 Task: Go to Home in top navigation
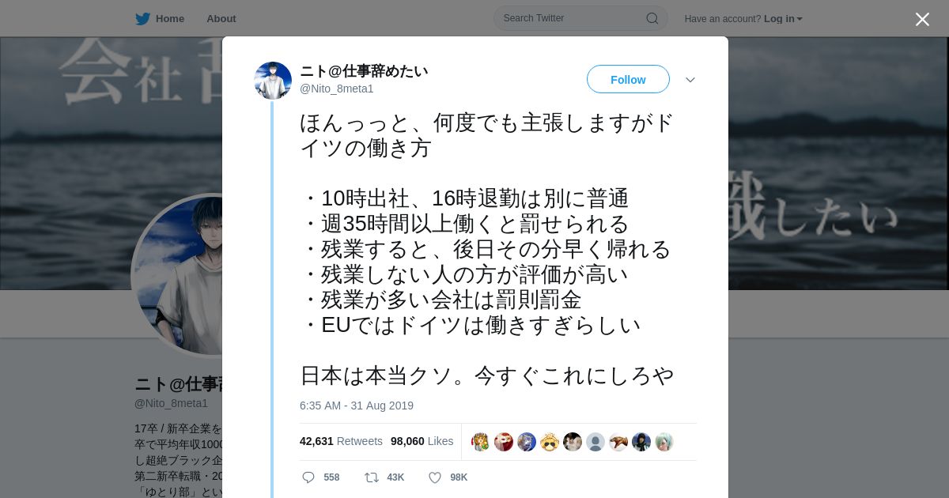pos(169,18)
